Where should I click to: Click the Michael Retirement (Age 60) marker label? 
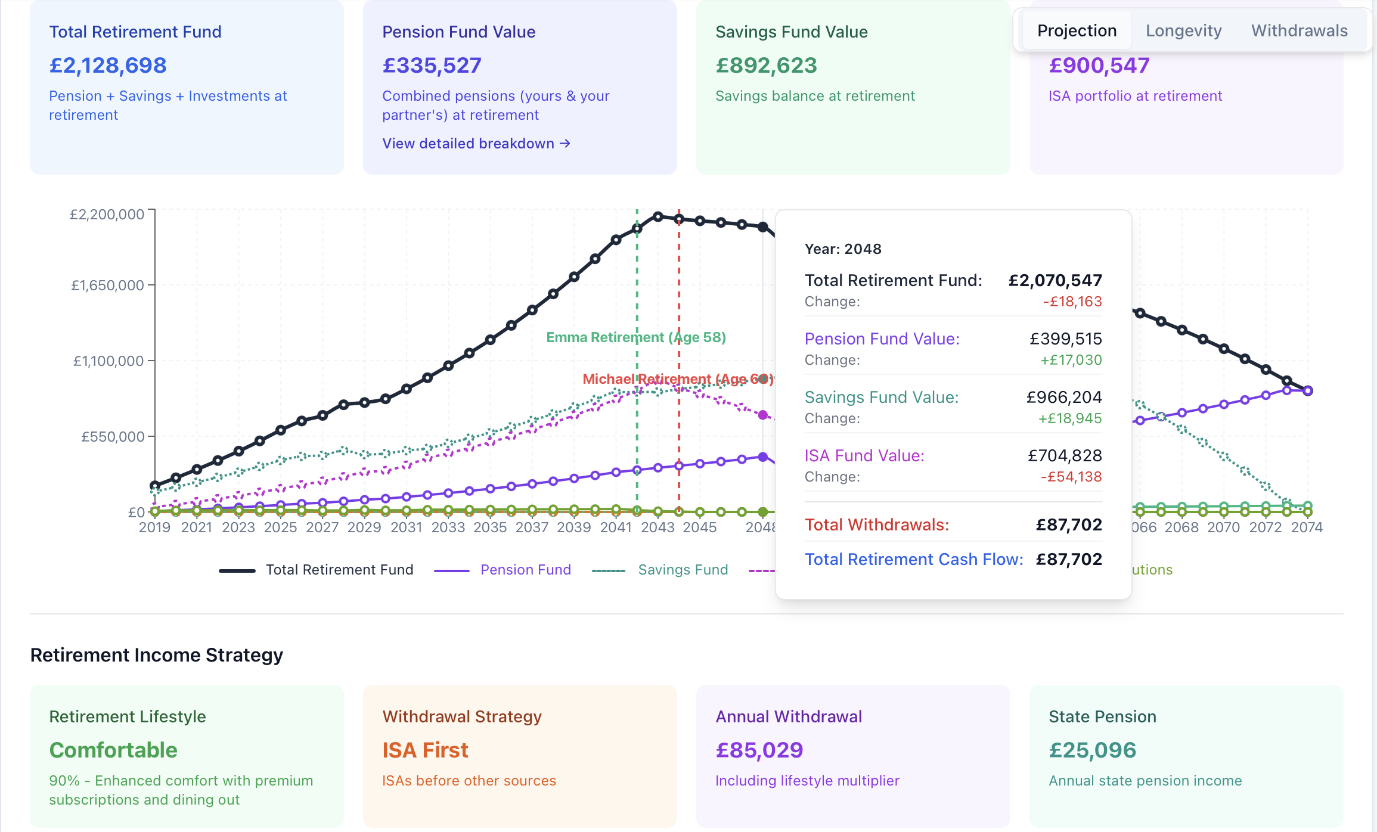pyautogui.click(x=678, y=379)
